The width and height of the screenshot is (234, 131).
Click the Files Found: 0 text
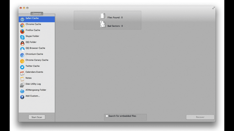pos(115,17)
